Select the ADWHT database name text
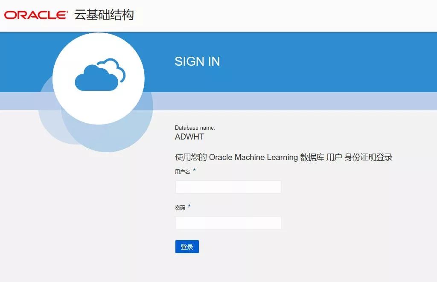This screenshot has height=282, width=437. coord(189,137)
